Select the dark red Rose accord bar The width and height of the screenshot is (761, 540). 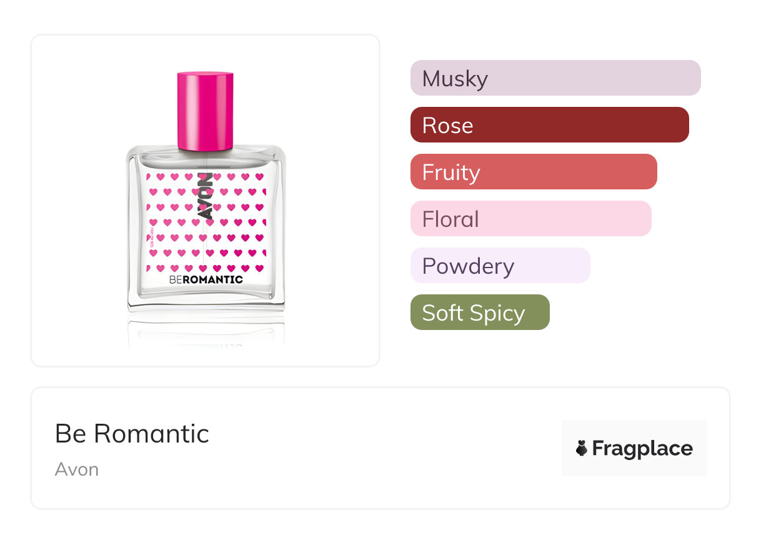click(x=549, y=125)
